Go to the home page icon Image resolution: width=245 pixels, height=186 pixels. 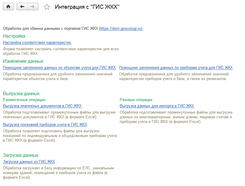point(8,7)
